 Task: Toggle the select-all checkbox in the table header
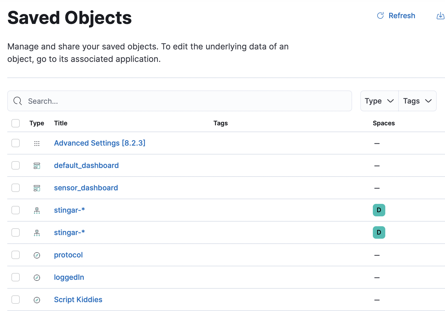click(16, 123)
